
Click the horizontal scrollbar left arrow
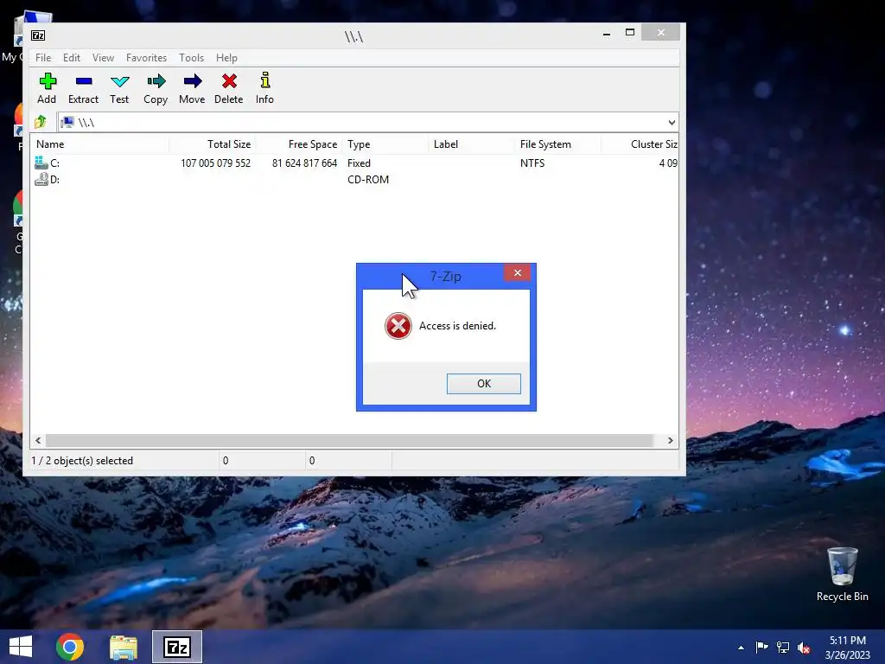tap(38, 440)
